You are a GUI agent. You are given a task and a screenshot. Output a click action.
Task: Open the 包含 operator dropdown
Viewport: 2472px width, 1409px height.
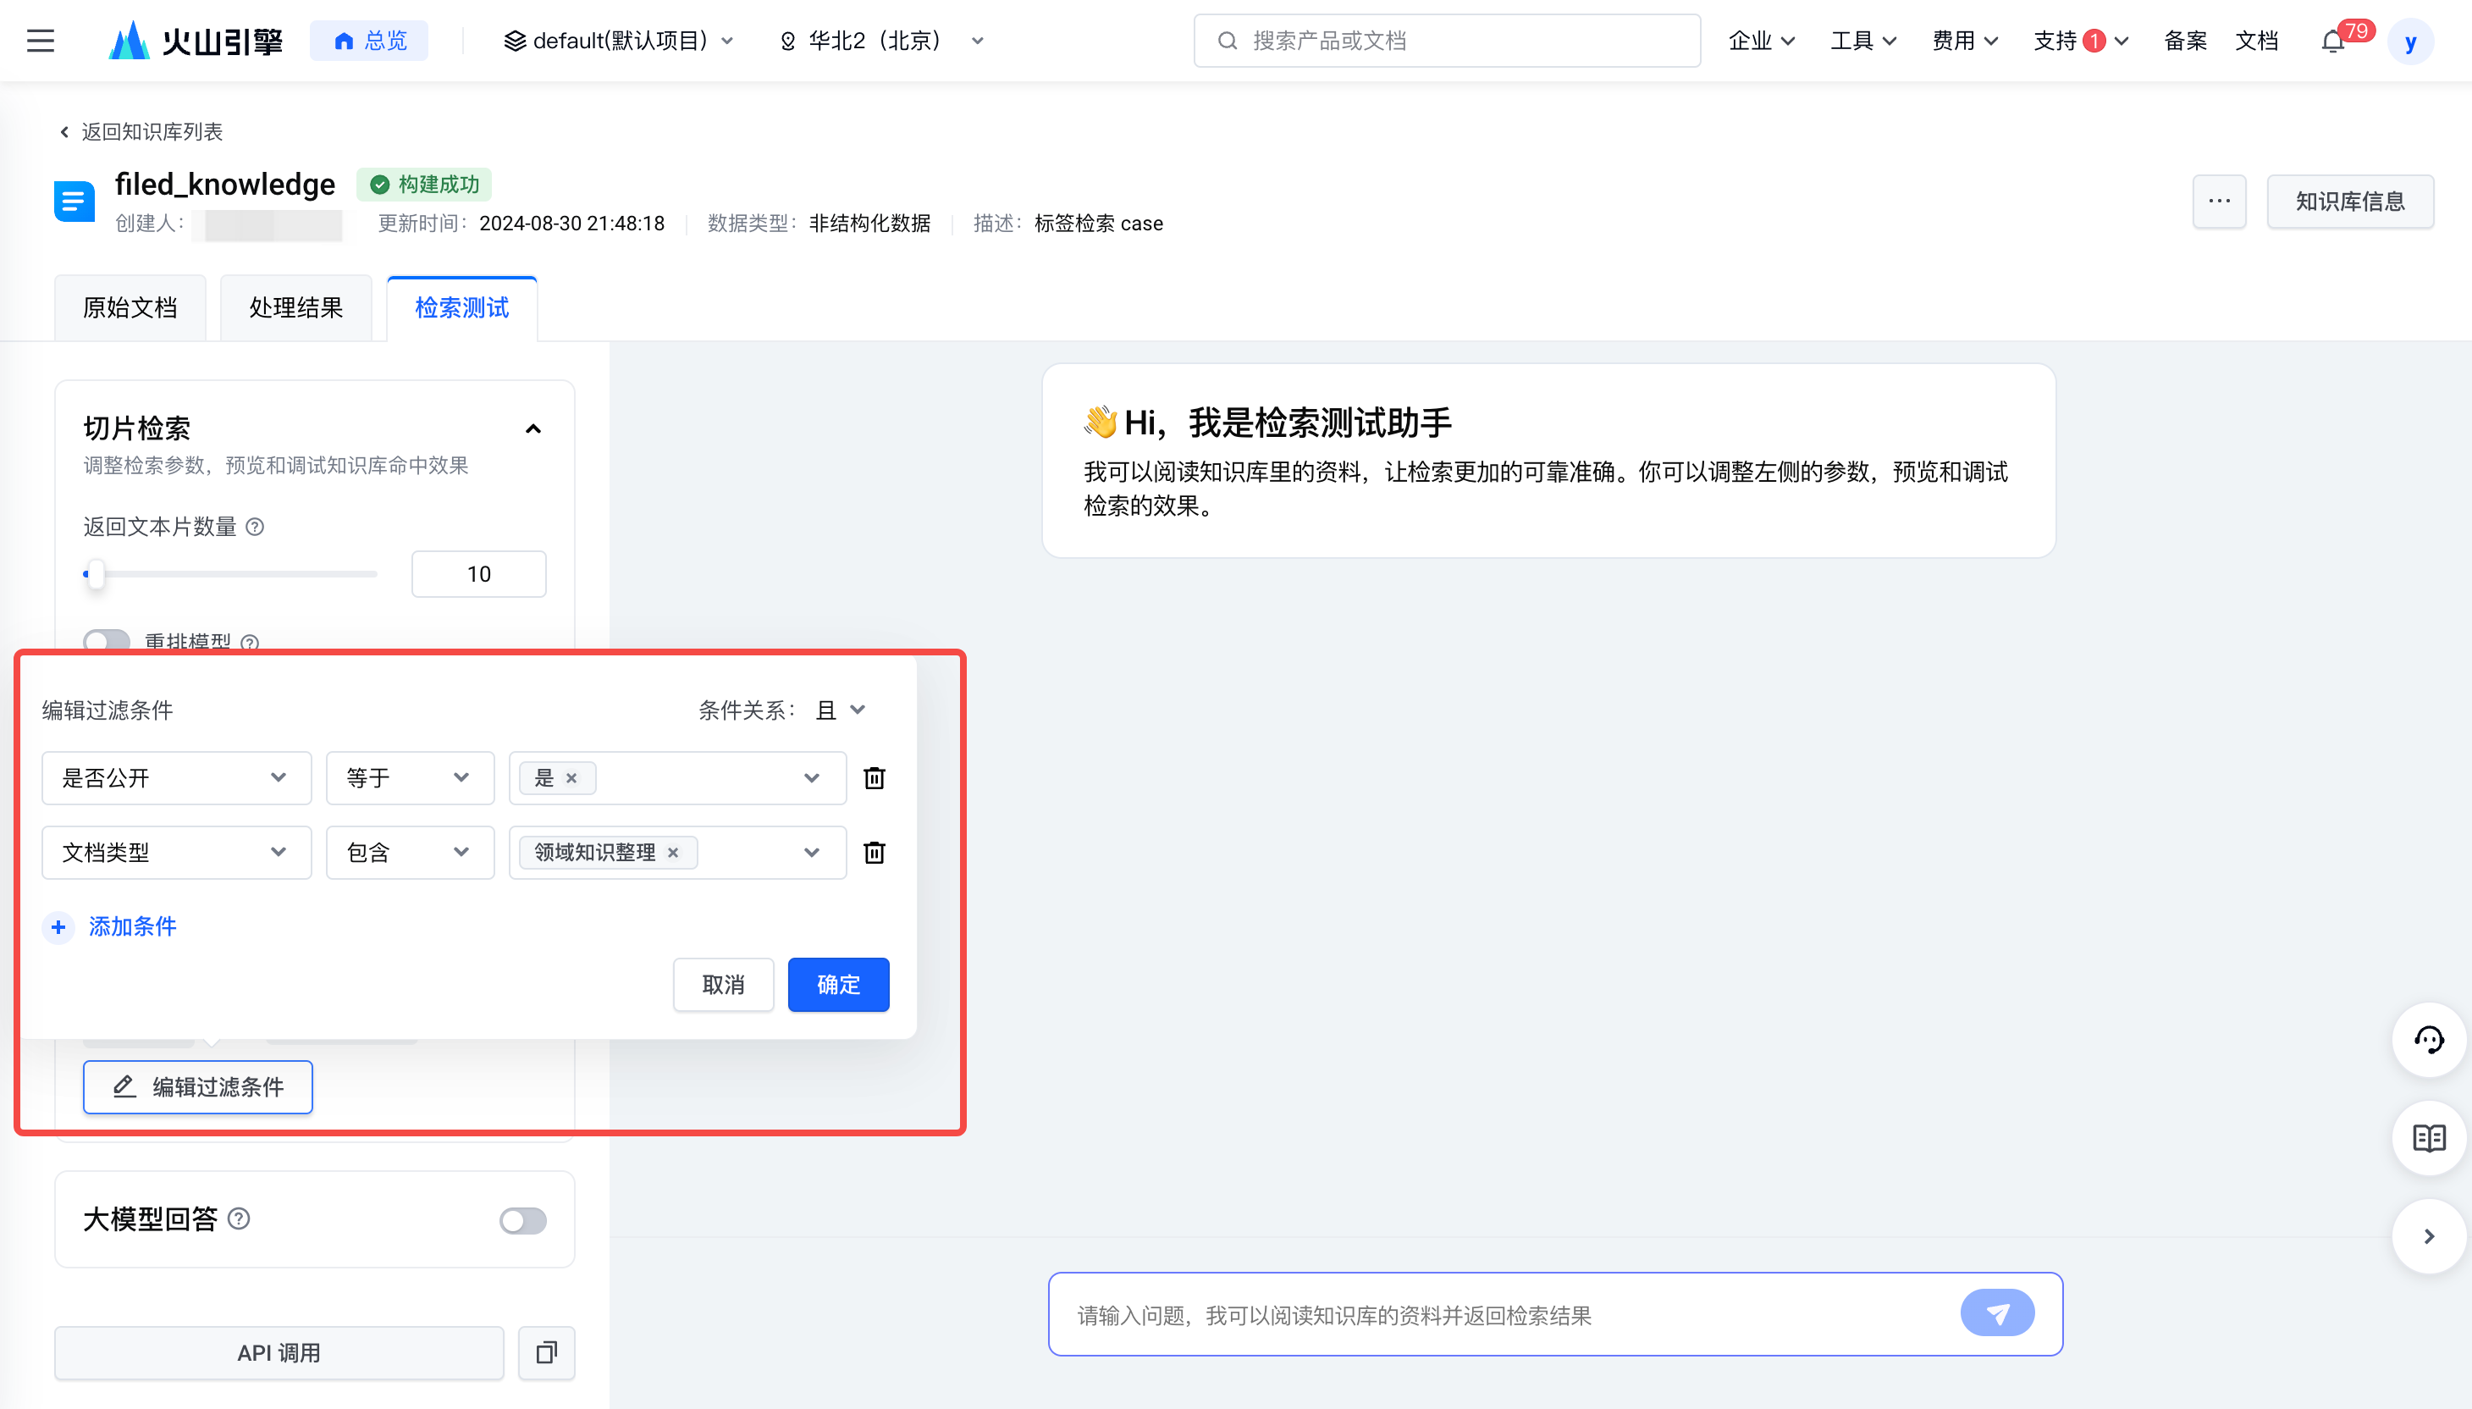[411, 853]
